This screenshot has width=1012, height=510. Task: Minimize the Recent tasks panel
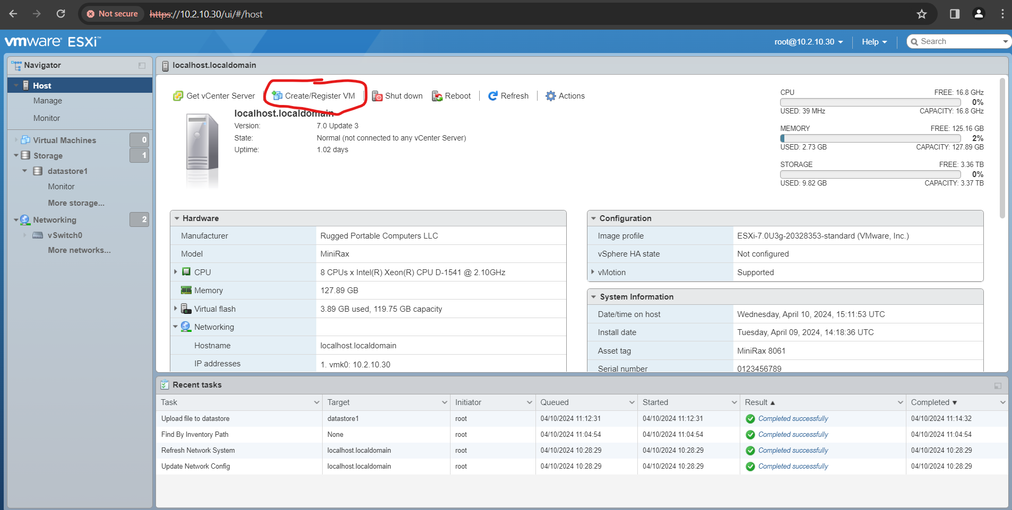[x=998, y=386]
